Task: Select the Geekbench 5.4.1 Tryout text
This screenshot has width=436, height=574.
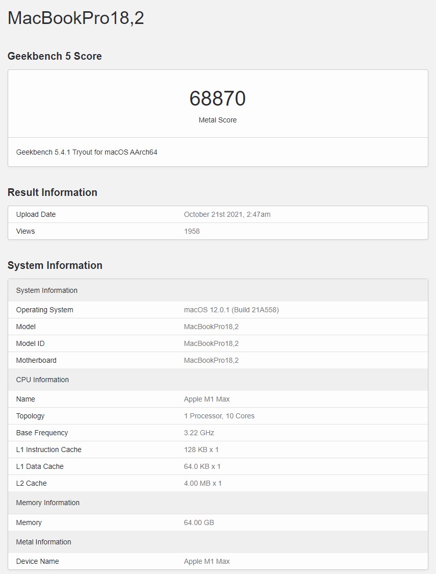Action: coord(87,152)
